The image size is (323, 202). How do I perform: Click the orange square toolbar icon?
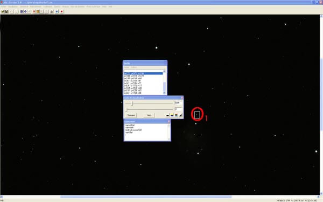coord(38,11)
